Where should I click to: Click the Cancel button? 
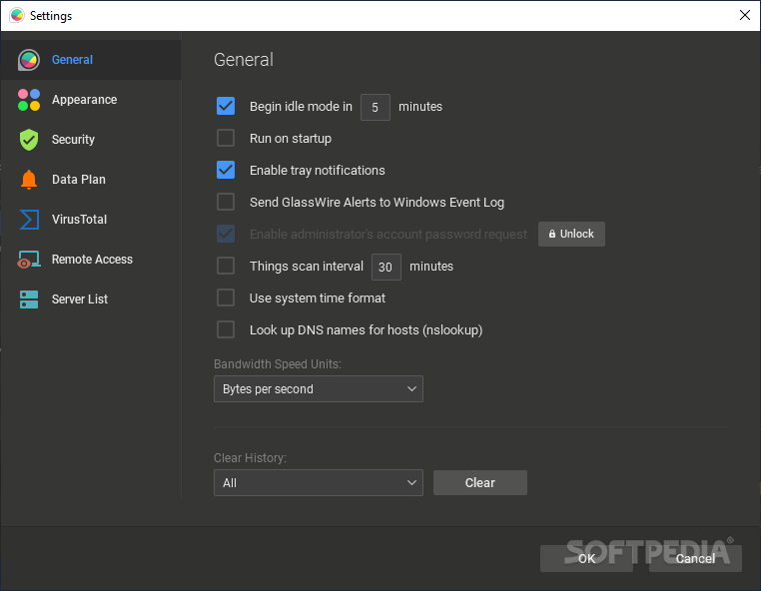click(x=695, y=558)
